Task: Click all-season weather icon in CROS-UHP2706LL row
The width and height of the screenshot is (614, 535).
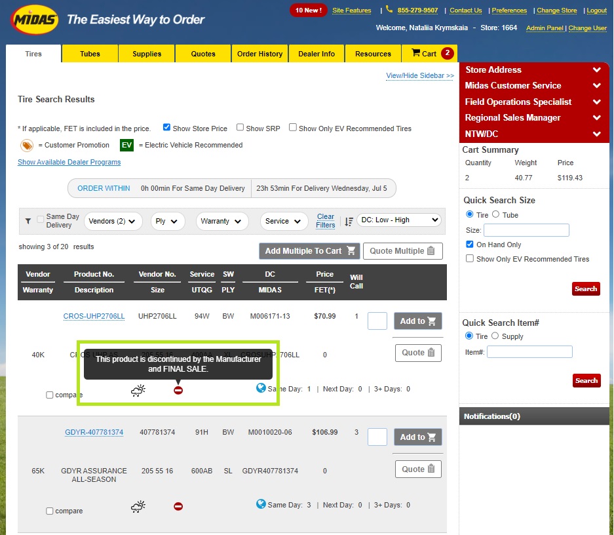Action: (x=138, y=390)
